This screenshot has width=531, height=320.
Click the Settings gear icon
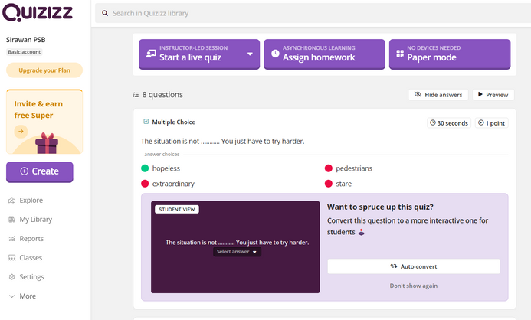pos(11,277)
